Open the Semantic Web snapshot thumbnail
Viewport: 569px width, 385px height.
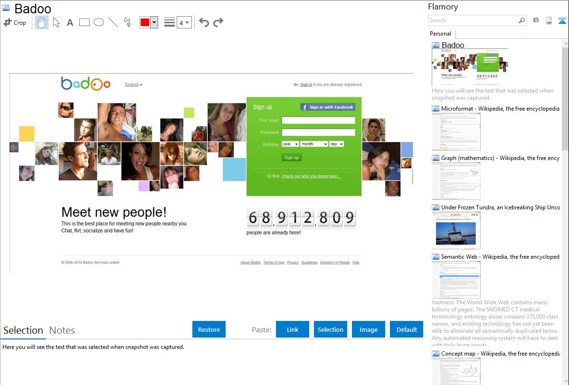(456, 280)
